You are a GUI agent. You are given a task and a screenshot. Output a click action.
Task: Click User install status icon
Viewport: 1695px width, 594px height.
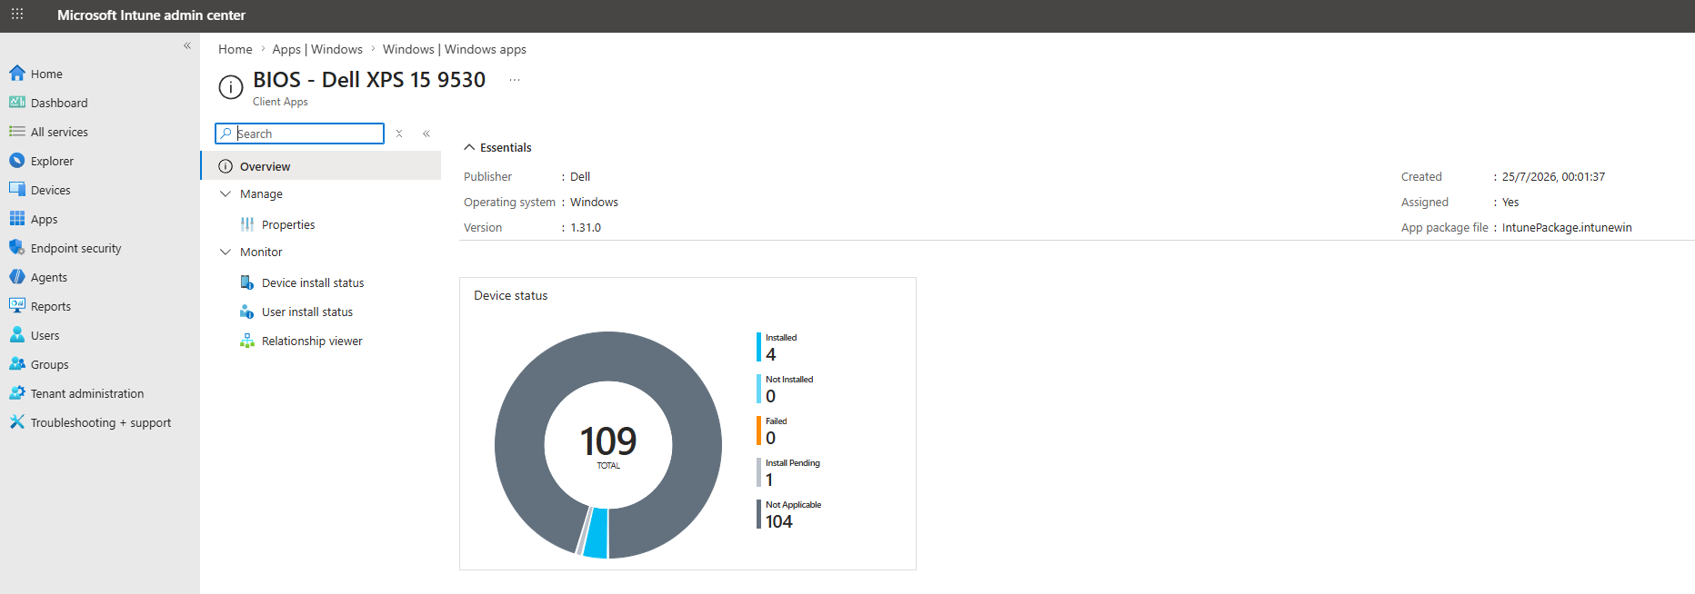click(247, 312)
